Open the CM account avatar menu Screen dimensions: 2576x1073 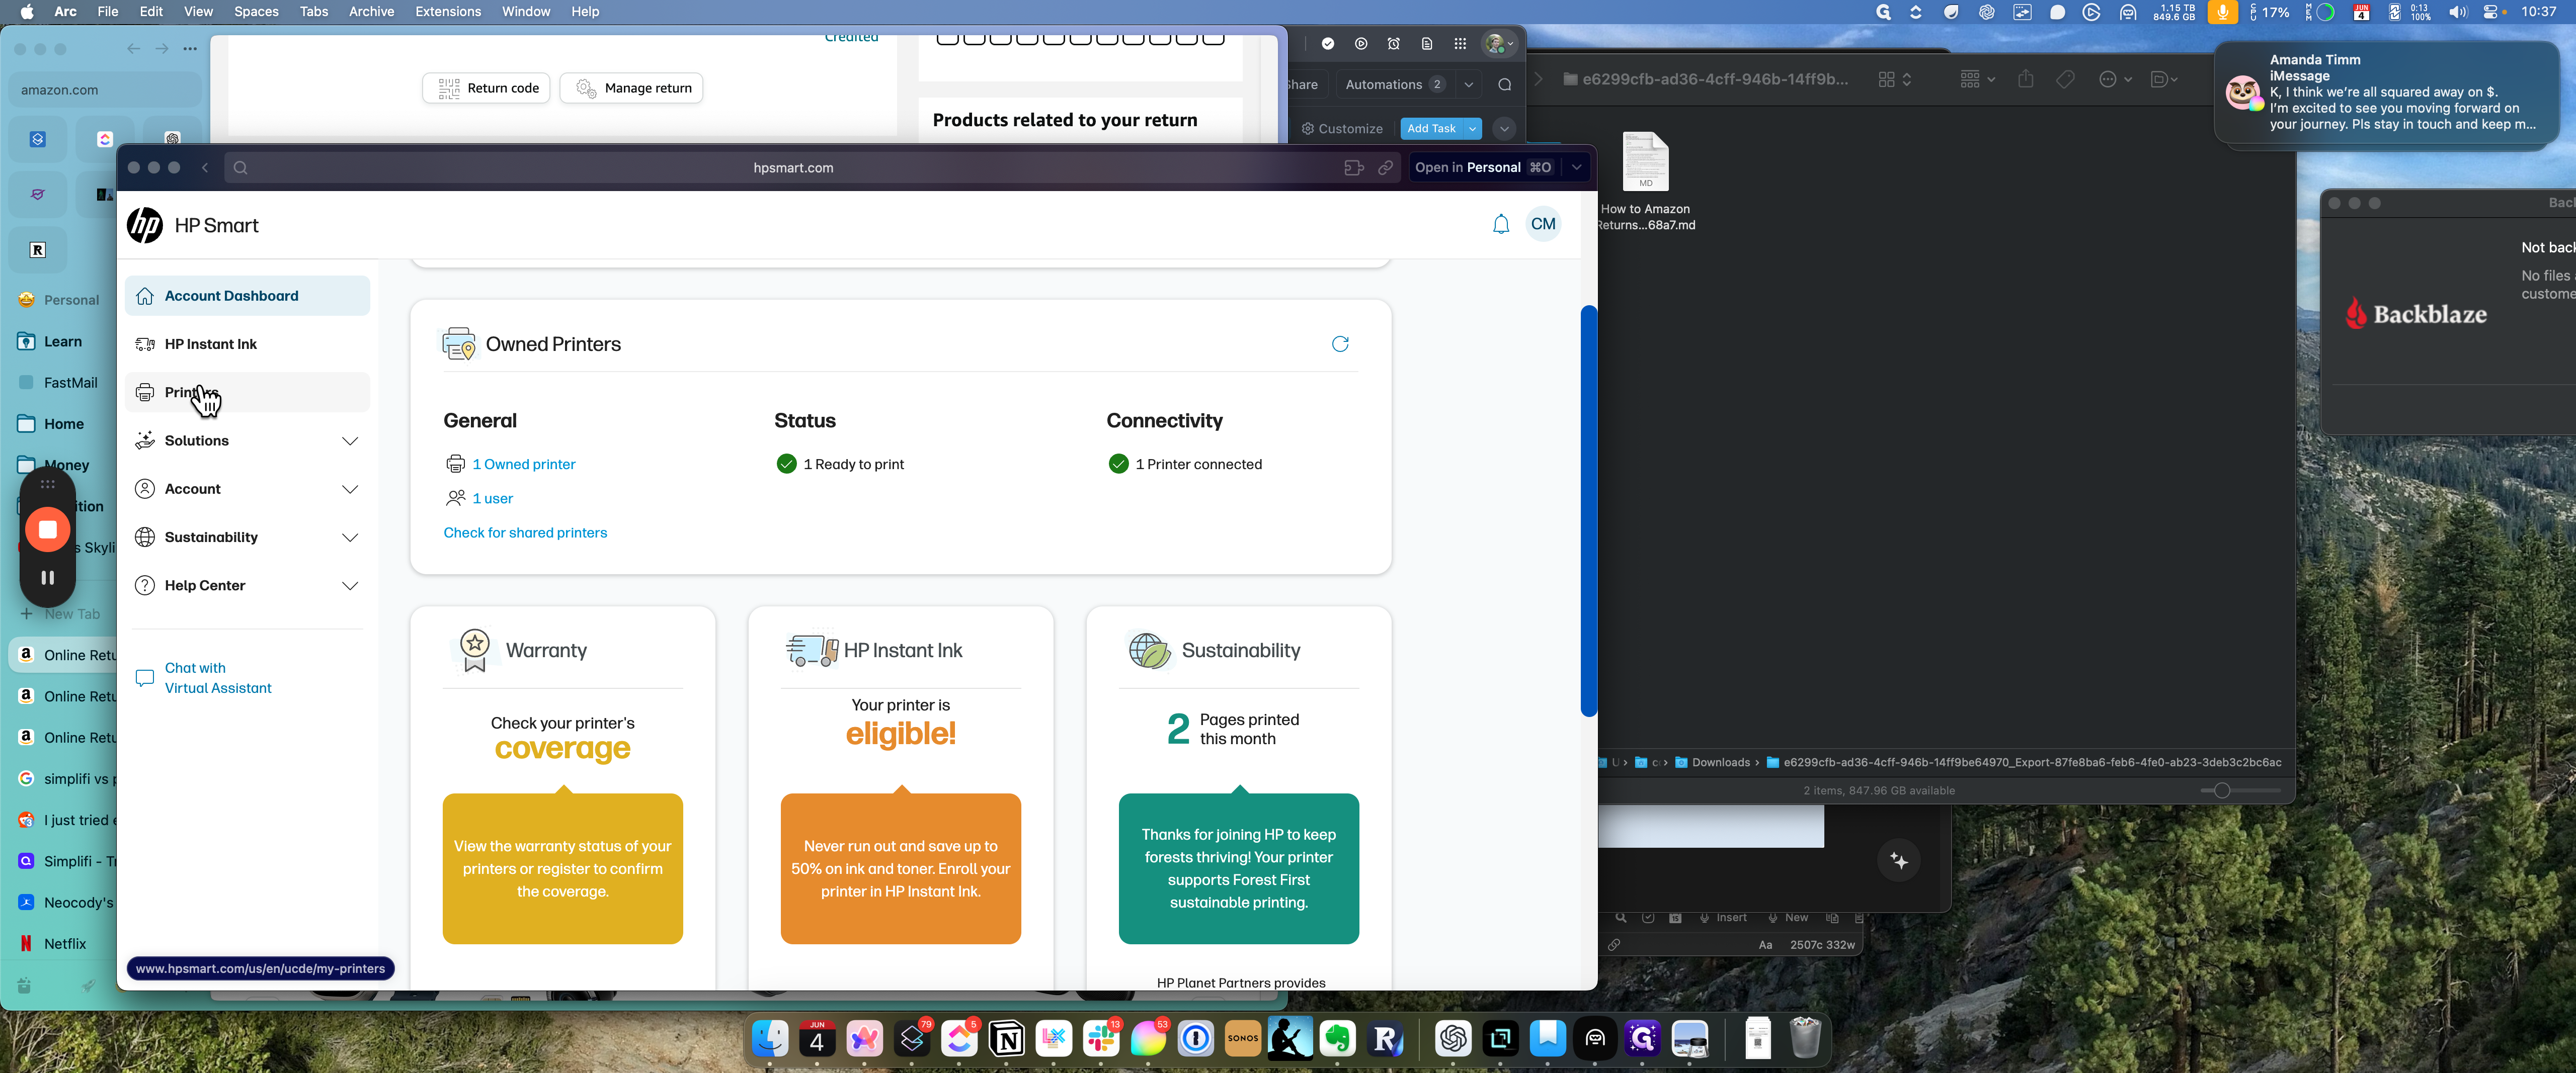click(x=1543, y=224)
